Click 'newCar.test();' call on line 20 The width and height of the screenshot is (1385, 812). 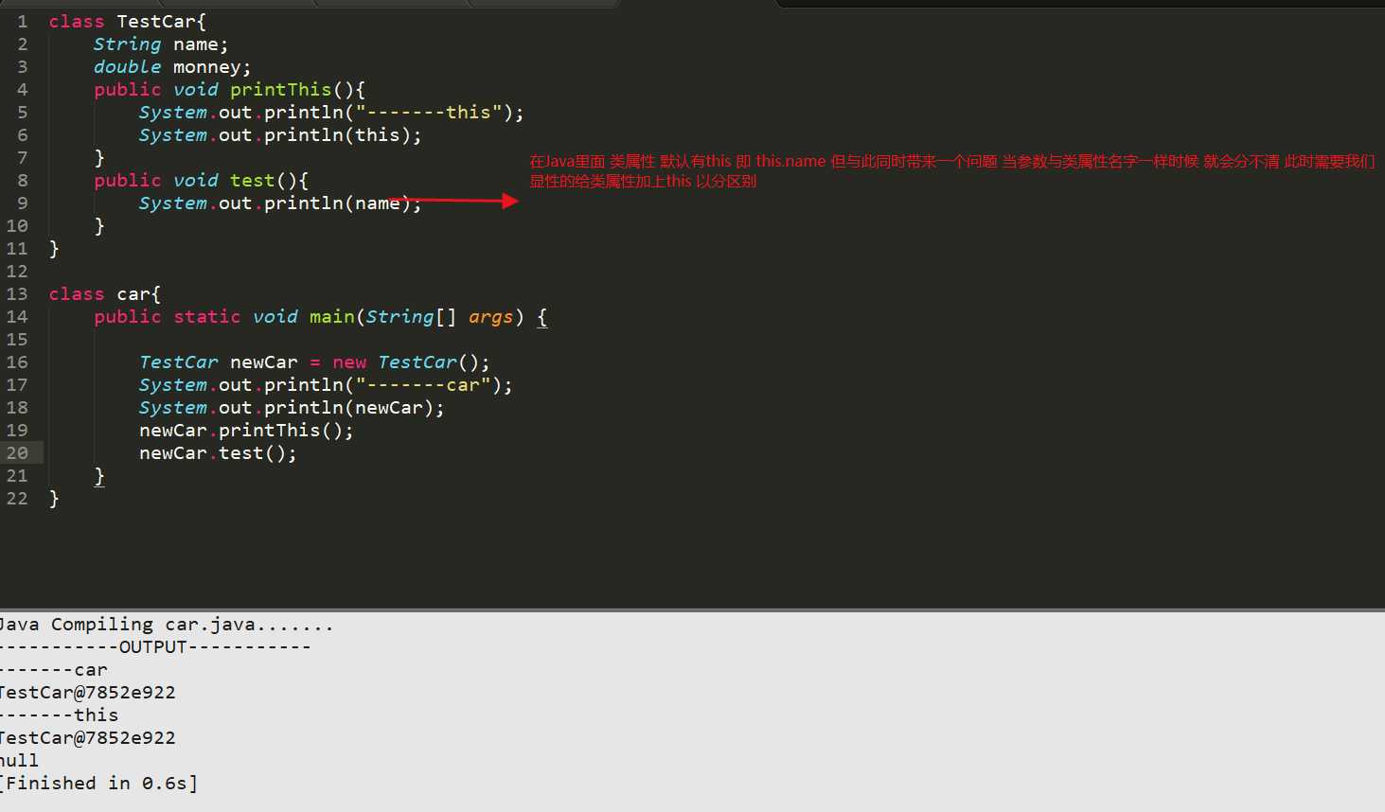tap(218, 453)
